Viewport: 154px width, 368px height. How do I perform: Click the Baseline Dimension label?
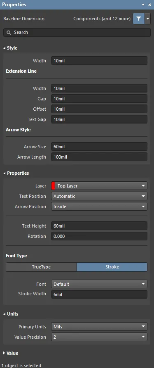tap(23, 19)
